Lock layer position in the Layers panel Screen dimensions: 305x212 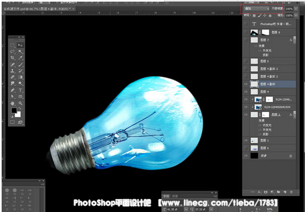click(x=265, y=15)
